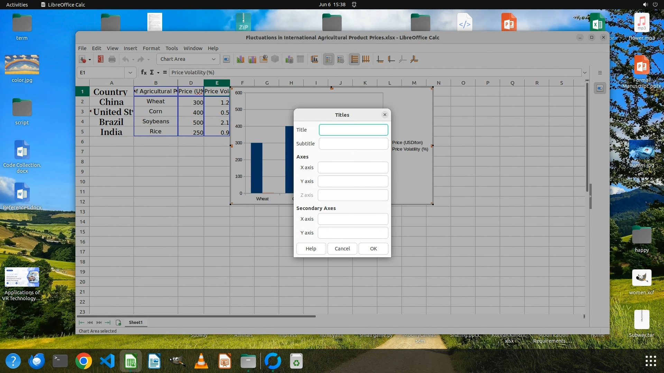Open the sidebar settings hamburger icon
This screenshot has width=664, height=373.
pos(600,73)
